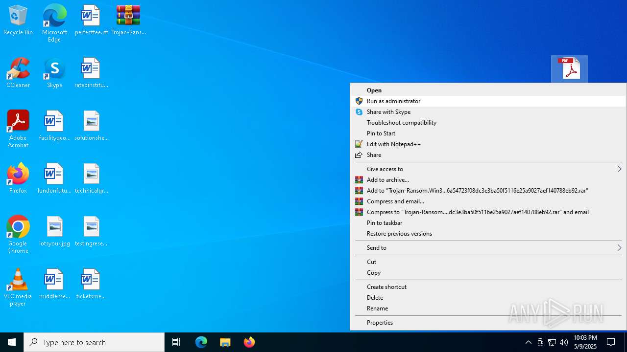Open the network tray icon
This screenshot has height=352, width=627.
[x=552, y=342]
